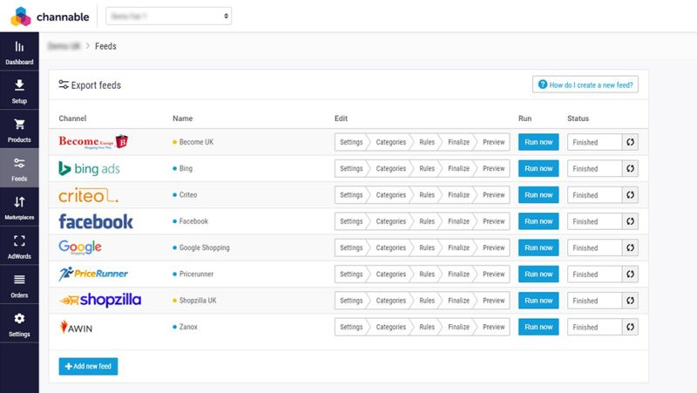Open Preview step for Zanox feed

493,327
